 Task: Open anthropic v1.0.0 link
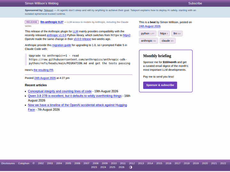[57, 35]
